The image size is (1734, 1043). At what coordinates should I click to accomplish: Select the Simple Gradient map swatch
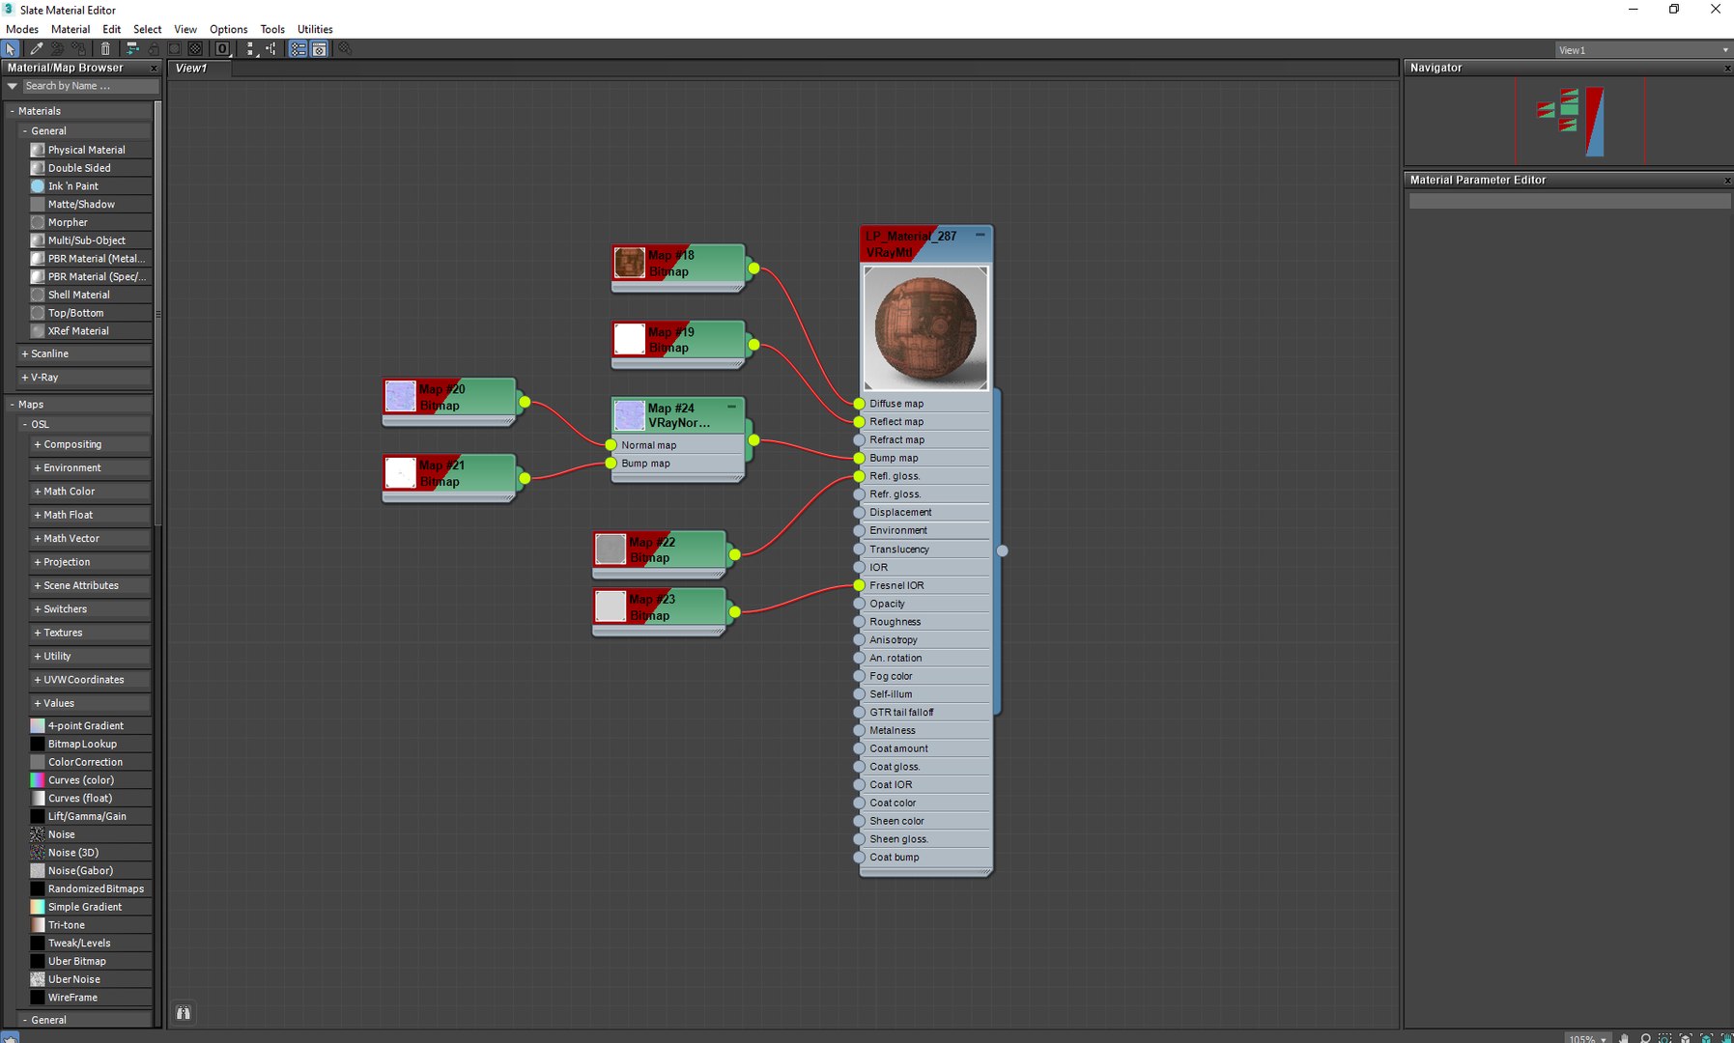click(x=38, y=907)
